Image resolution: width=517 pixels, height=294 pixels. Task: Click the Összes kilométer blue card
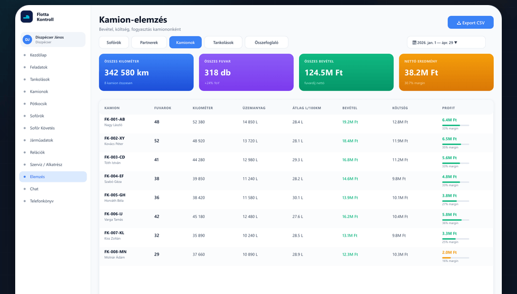pos(146,72)
